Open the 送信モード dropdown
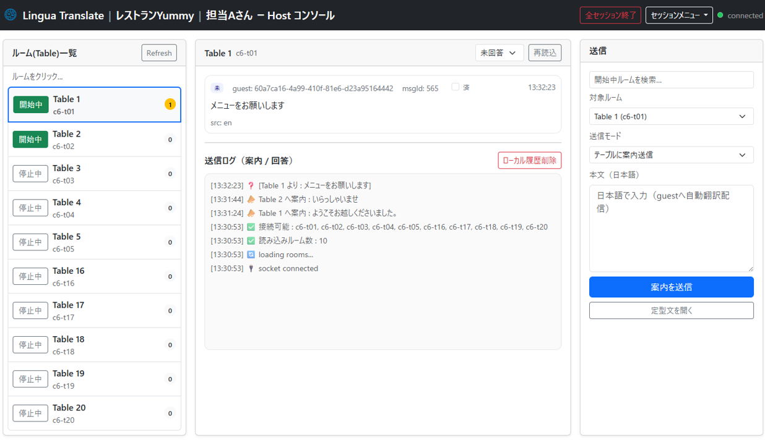The image size is (765, 440). click(x=671, y=154)
